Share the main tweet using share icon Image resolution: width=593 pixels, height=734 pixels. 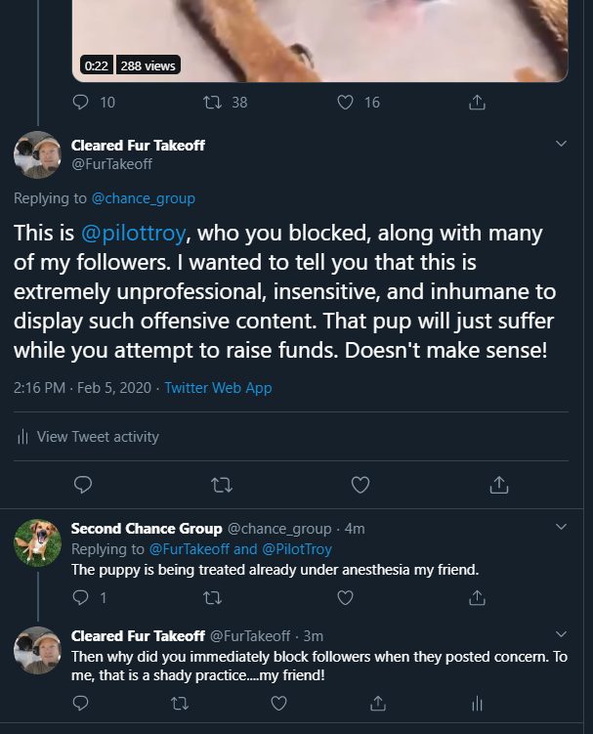[x=498, y=484]
